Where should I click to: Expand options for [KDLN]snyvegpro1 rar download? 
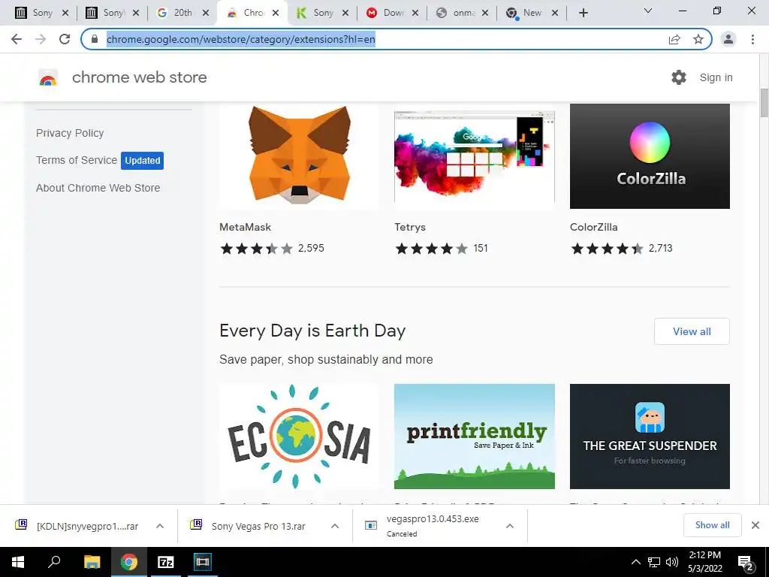pos(160,526)
